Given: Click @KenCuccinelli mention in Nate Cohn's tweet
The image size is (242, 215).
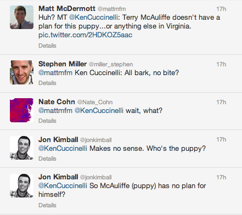Looking at the screenshot, I should click(99, 111).
